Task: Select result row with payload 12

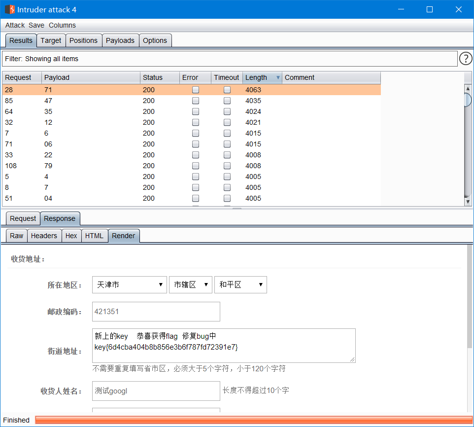Action: pos(191,122)
